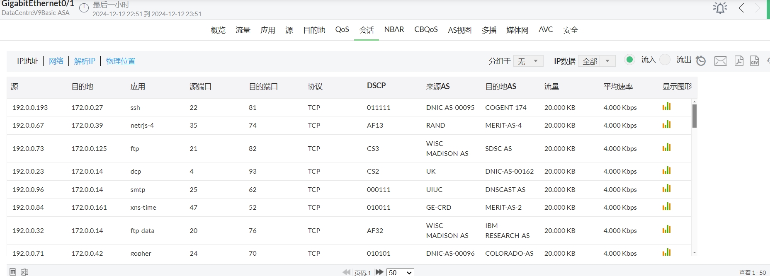Email the report via envelope icon
Screen dimensions: 770x276
(x=720, y=61)
